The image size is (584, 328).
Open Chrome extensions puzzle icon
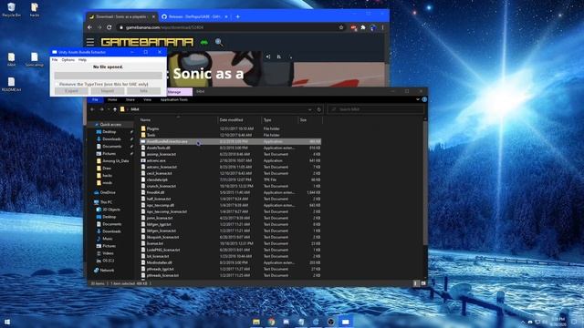point(363,27)
